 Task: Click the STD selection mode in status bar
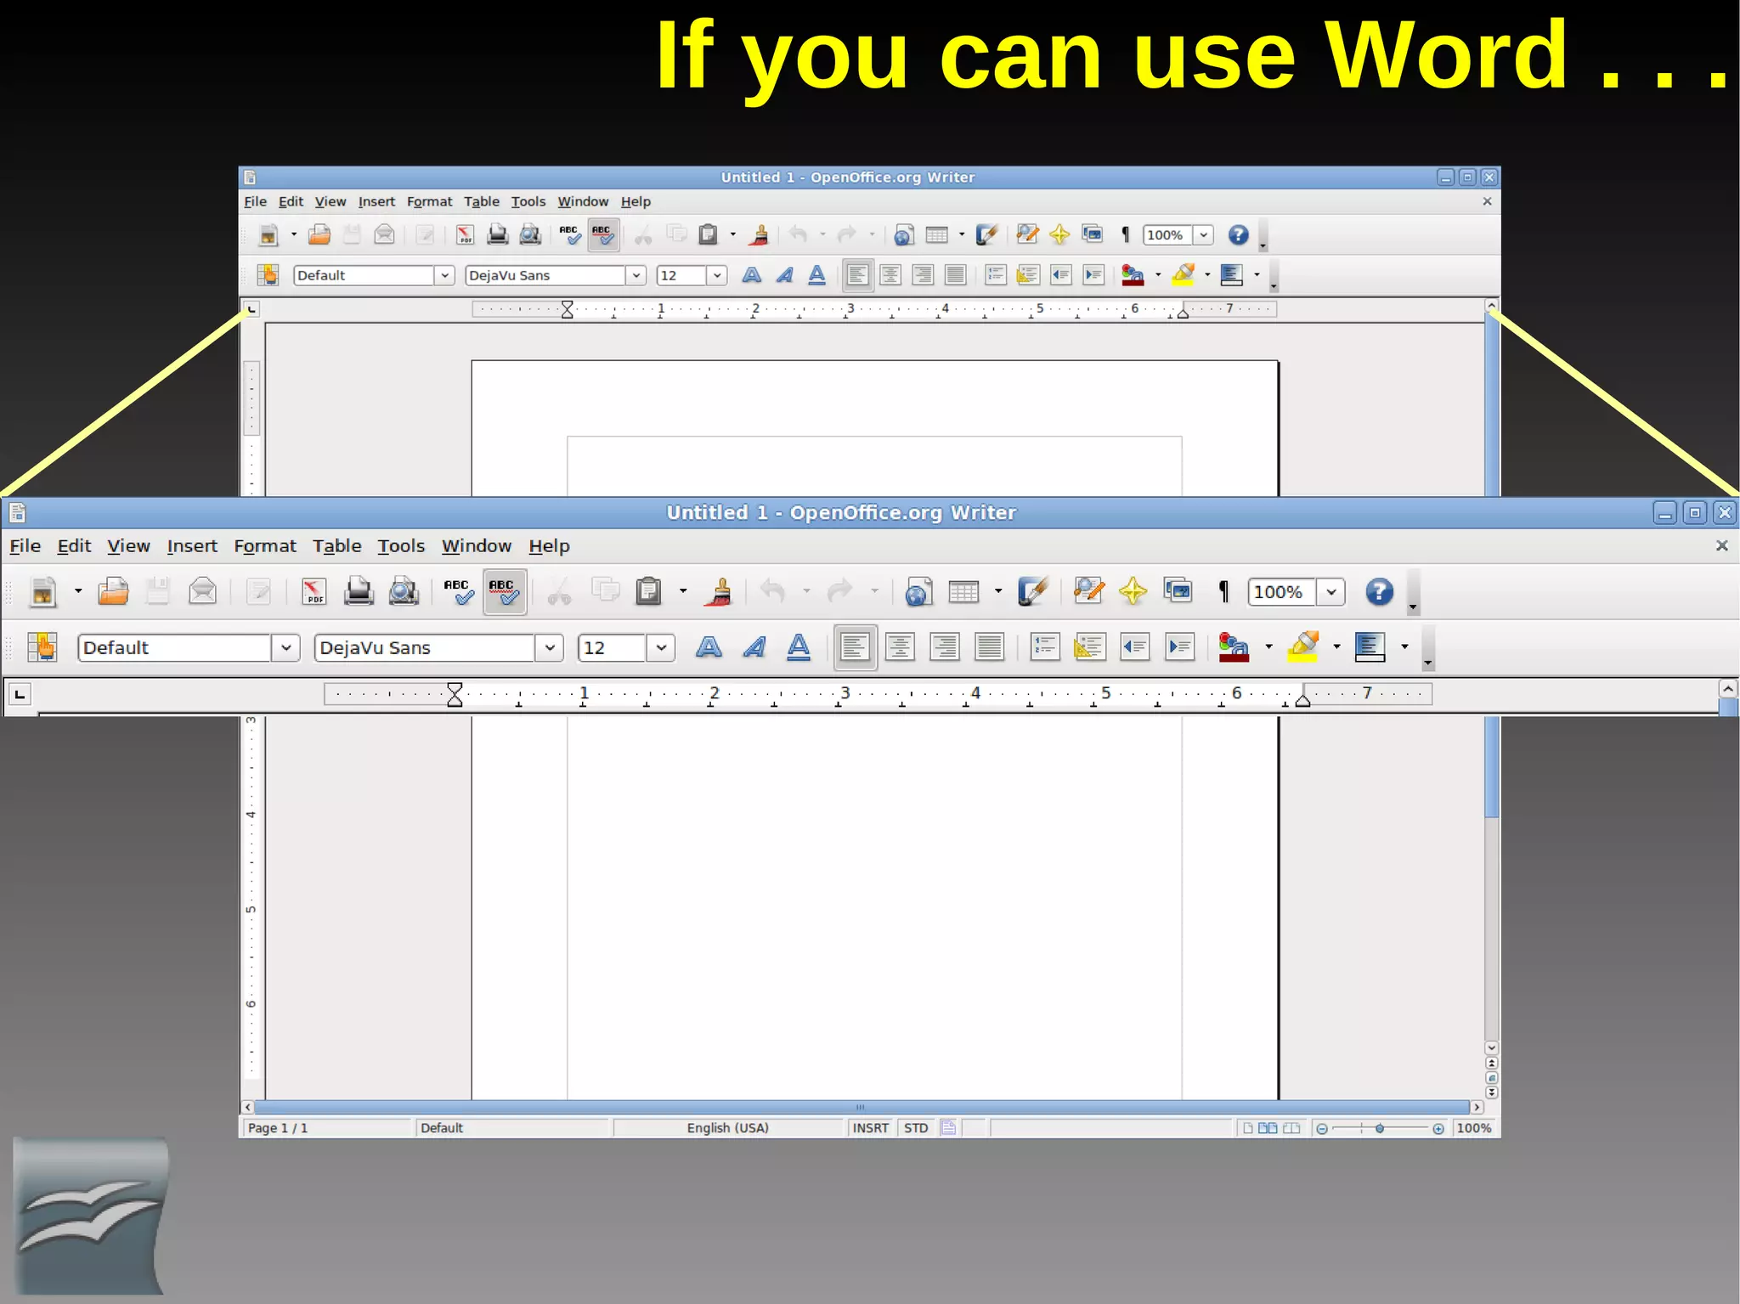tap(916, 1128)
